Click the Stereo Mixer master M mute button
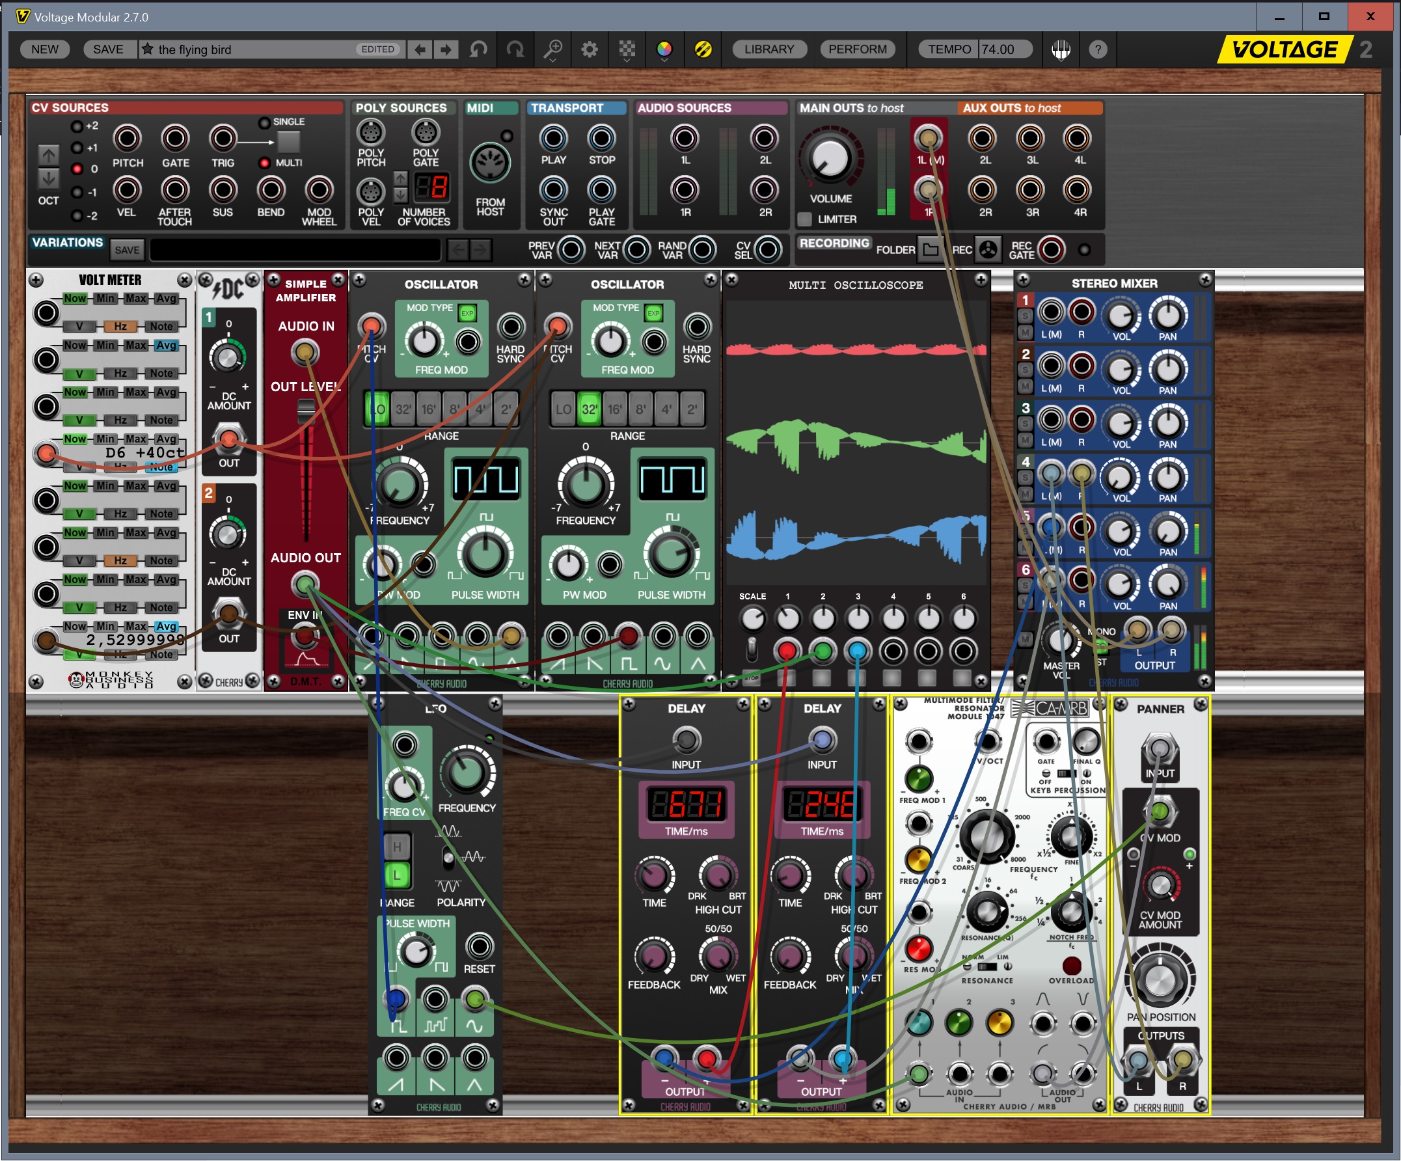This screenshot has height=1161, width=1401. tap(1026, 639)
